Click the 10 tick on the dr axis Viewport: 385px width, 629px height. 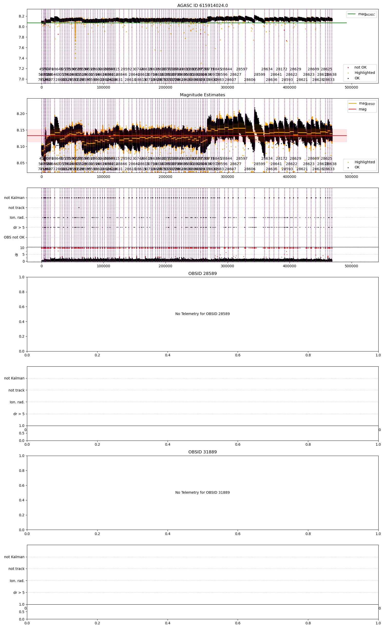tap(22, 248)
